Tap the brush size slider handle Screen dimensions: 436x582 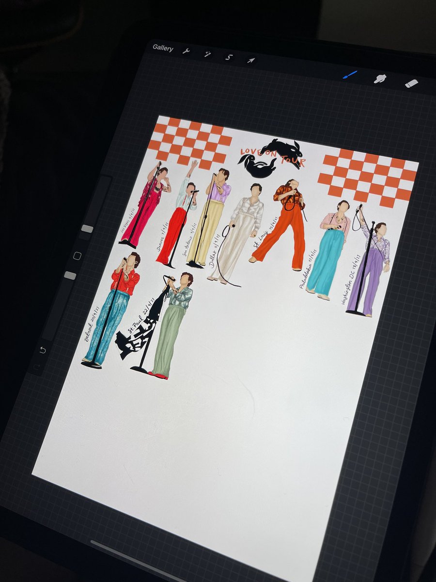(x=87, y=229)
